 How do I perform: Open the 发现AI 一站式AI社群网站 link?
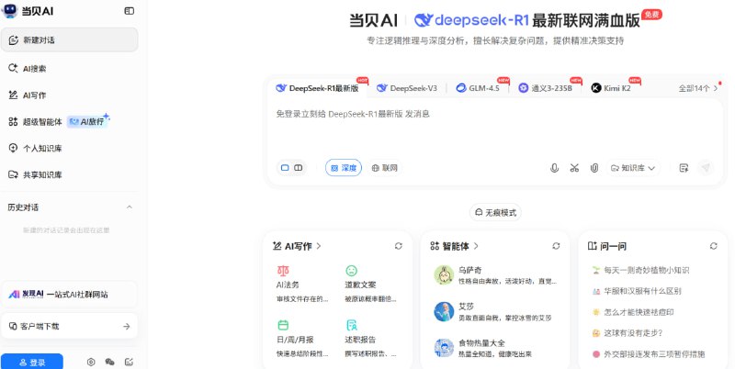(x=70, y=294)
